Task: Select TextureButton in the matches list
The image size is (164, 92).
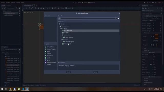Action: pyautogui.click(x=69, y=37)
